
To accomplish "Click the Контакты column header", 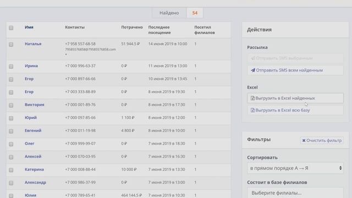I will pos(75,27).
